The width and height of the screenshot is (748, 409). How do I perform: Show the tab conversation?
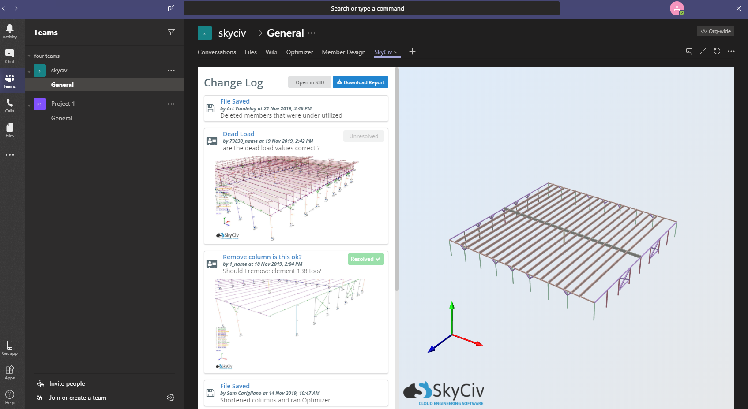[689, 51]
